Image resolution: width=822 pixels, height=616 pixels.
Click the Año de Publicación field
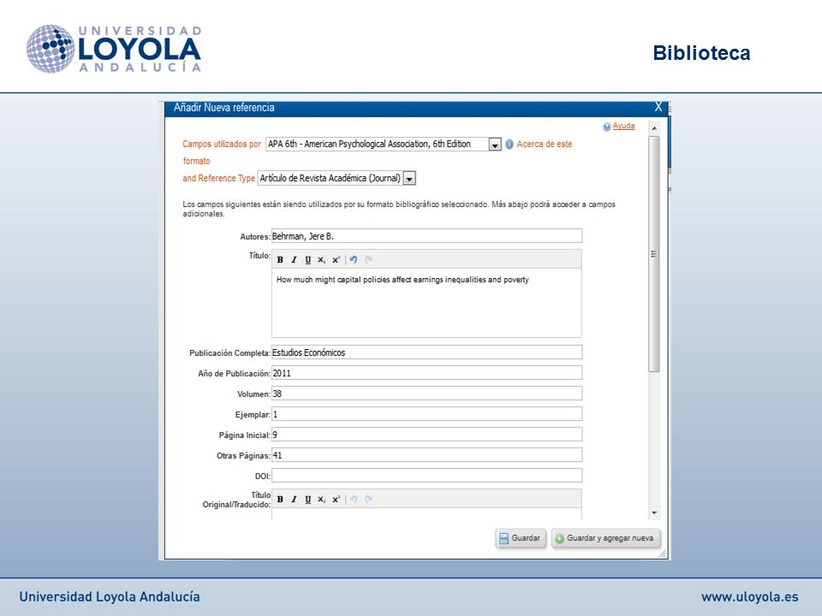(x=426, y=373)
